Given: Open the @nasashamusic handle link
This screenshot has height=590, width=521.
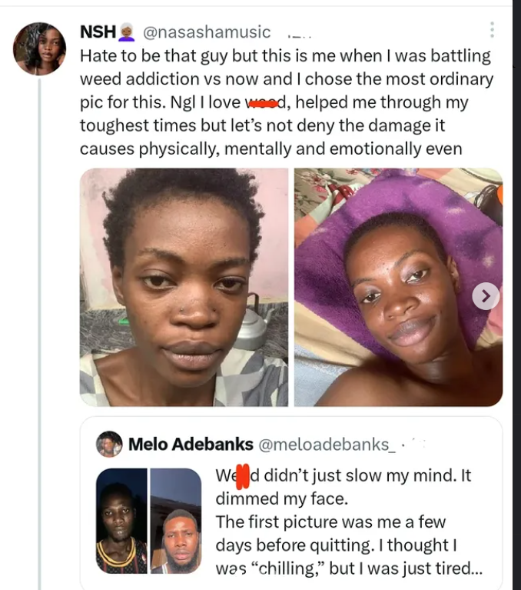Looking at the screenshot, I should (x=207, y=32).
